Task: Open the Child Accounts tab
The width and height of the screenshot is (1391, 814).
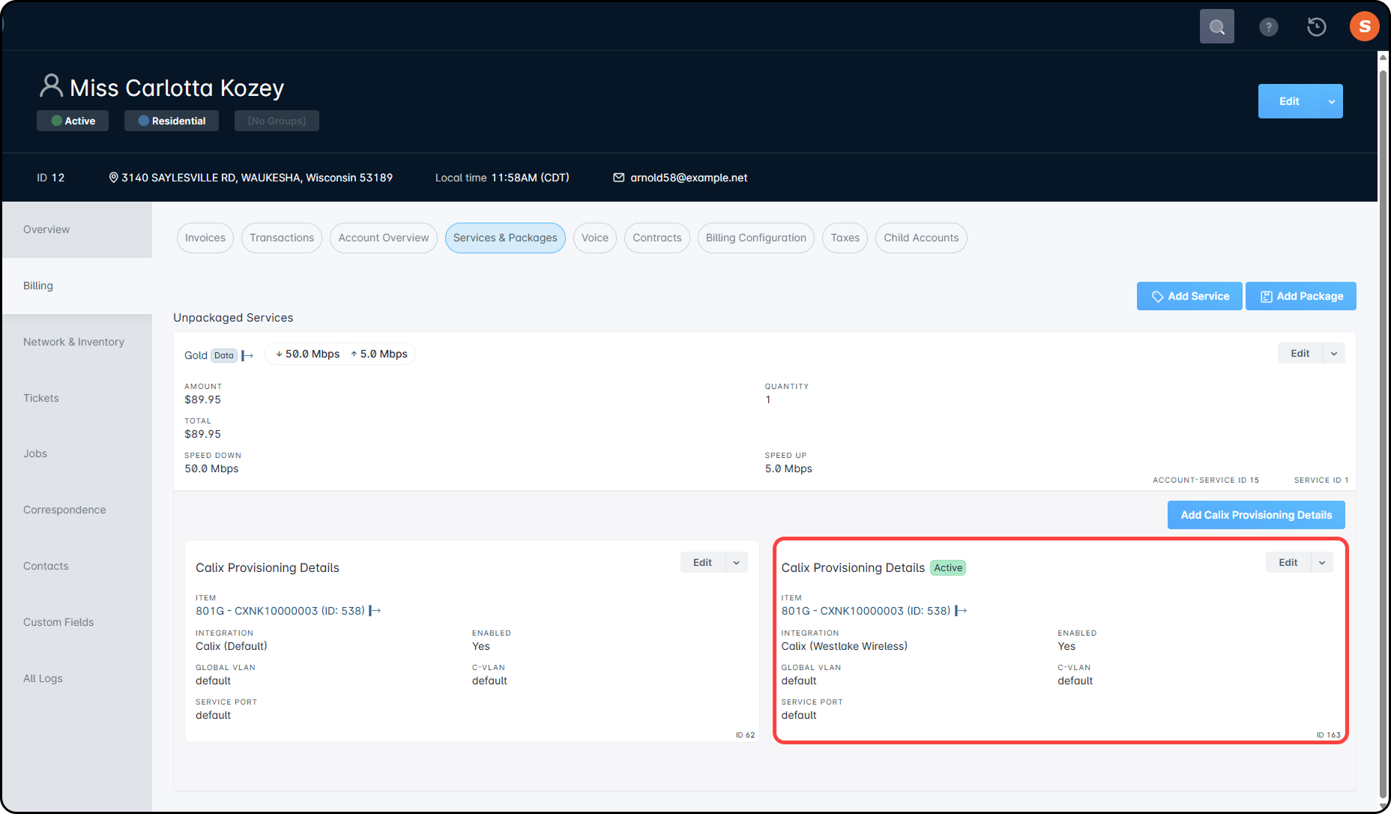Action: (x=921, y=238)
